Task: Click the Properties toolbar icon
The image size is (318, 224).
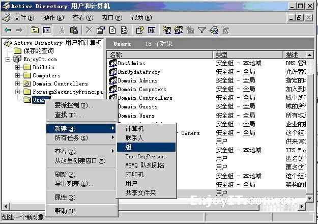Action: click(x=101, y=30)
